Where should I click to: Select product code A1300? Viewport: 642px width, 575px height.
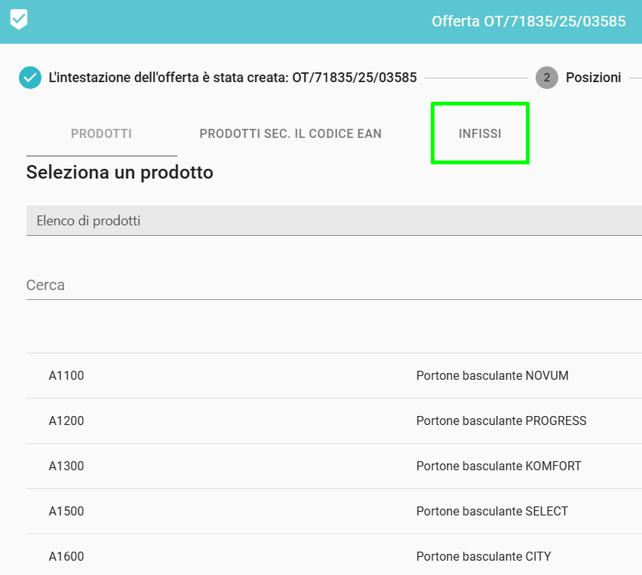[x=66, y=466]
